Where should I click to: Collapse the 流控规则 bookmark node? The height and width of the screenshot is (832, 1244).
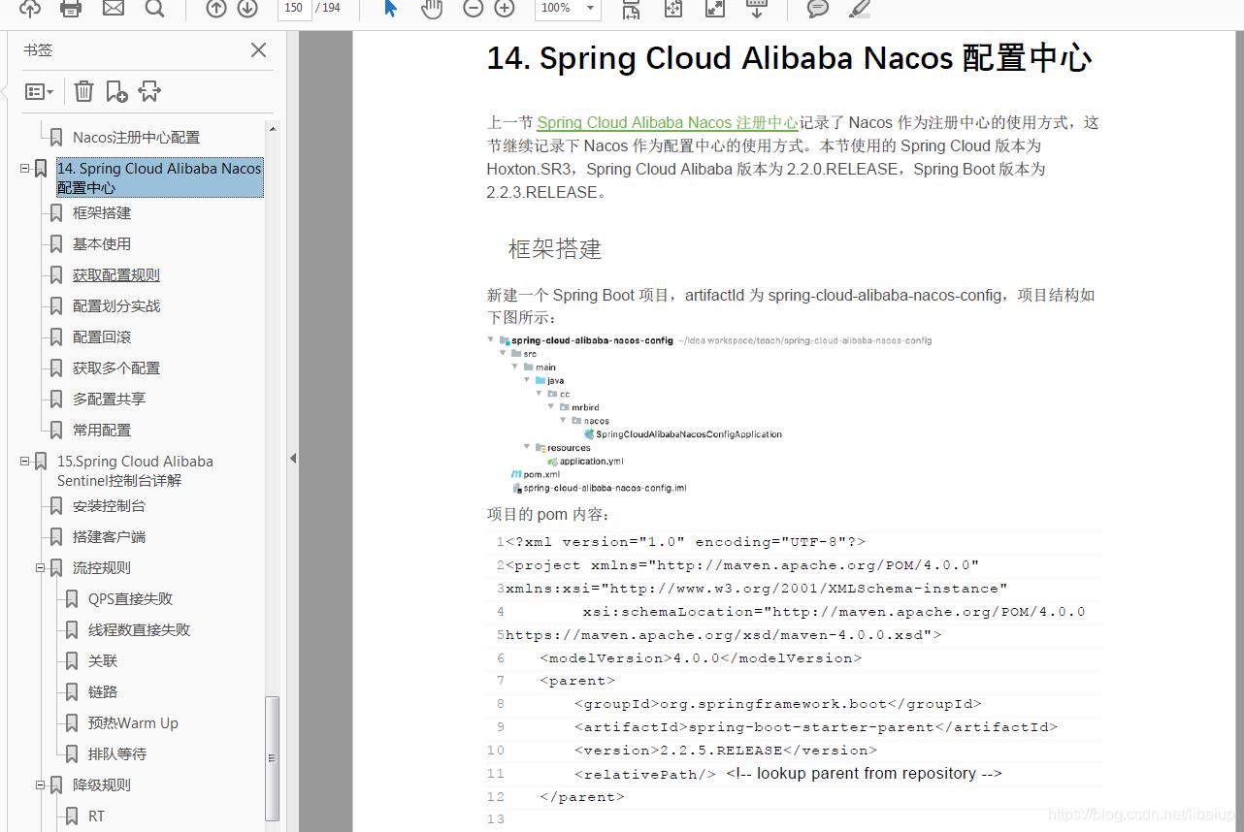click(41, 568)
